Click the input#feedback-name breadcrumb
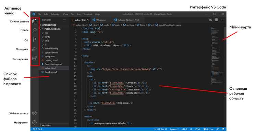Screen dimensions: 257x136 tap(168, 25)
